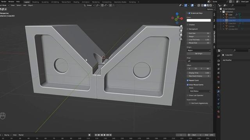Click the pan view hand gizmo
250x140 pixels.
(x=181, y=30)
